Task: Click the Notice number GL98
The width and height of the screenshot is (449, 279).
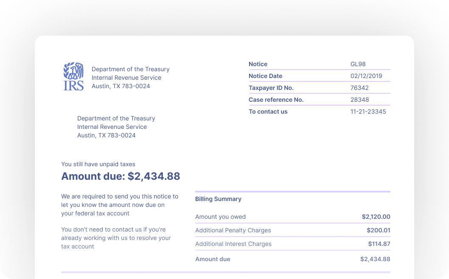Action: click(x=358, y=64)
